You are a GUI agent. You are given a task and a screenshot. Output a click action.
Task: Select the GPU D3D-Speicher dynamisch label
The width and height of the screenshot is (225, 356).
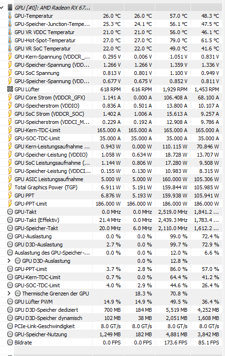click(48, 319)
